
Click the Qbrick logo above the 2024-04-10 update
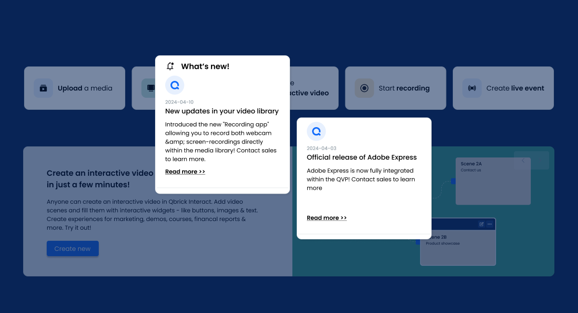pyautogui.click(x=175, y=85)
